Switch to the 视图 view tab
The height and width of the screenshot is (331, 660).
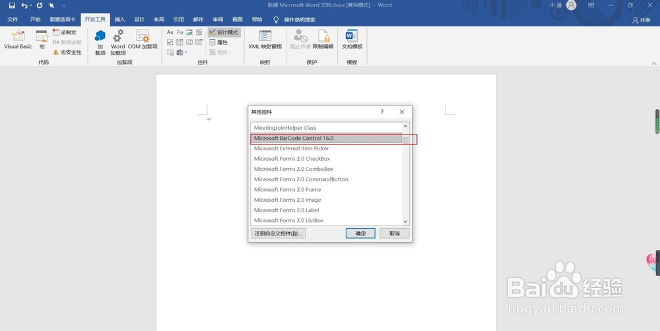click(x=238, y=19)
